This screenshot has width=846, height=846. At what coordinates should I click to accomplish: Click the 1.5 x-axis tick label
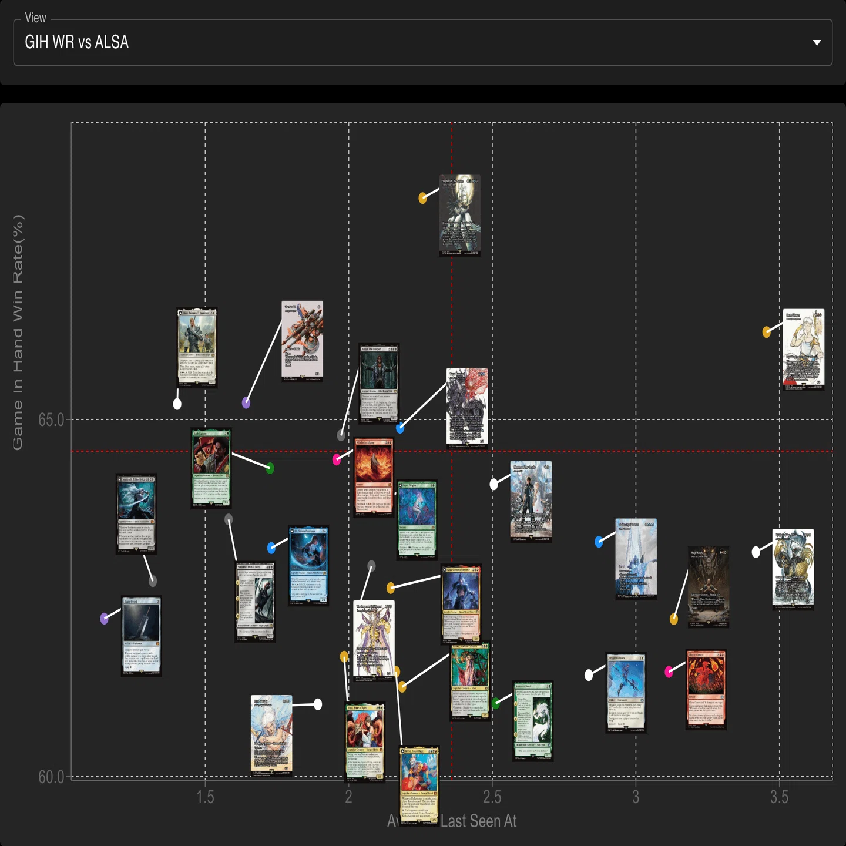click(x=205, y=797)
